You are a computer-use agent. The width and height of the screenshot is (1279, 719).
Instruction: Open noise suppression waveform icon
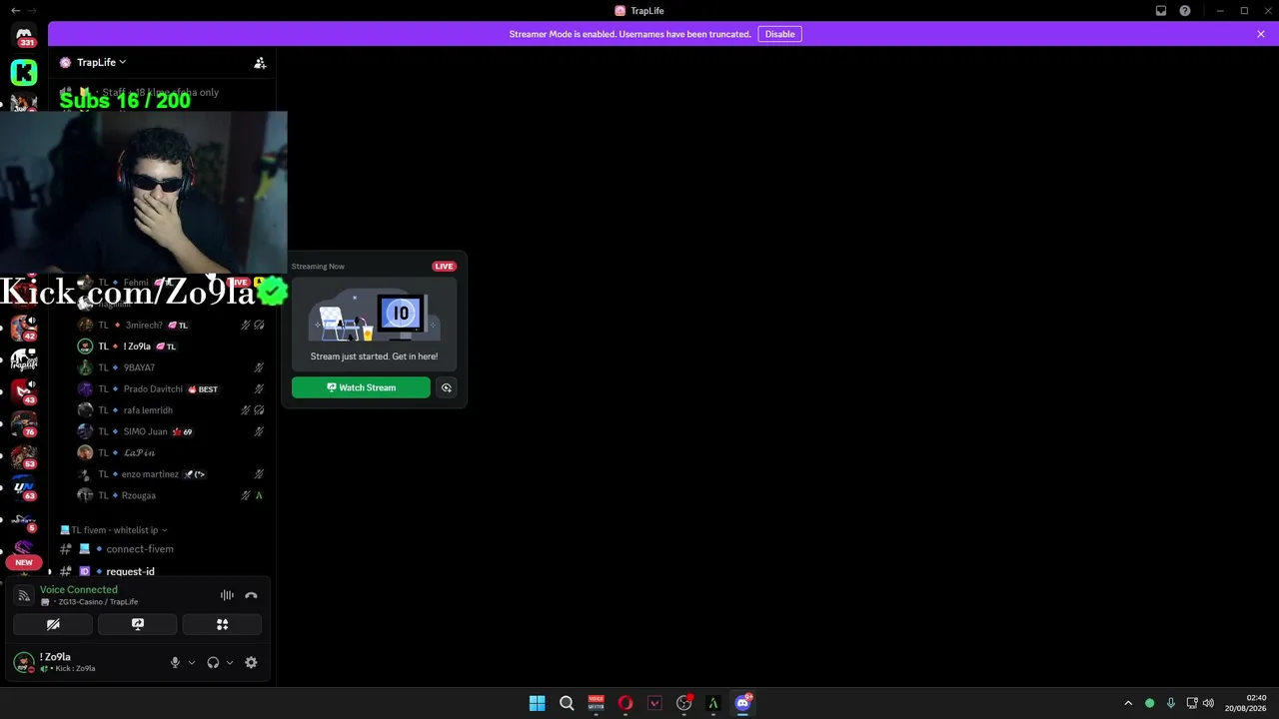pos(227,595)
